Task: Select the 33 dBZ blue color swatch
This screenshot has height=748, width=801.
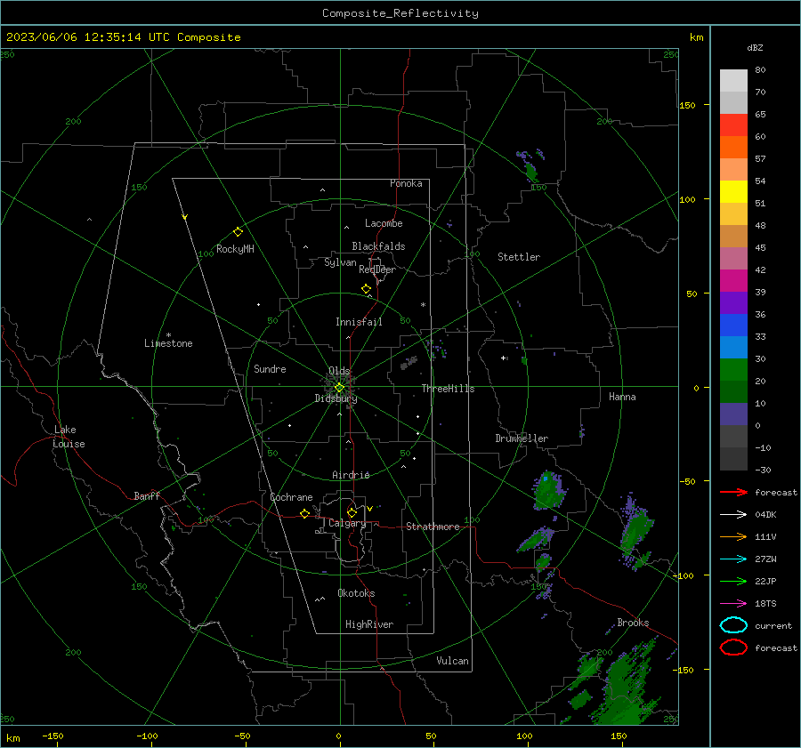Action: pyautogui.click(x=733, y=347)
